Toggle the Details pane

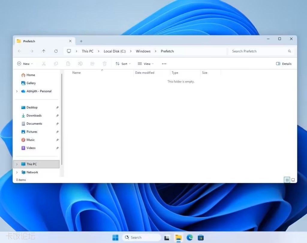(x=284, y=64)
